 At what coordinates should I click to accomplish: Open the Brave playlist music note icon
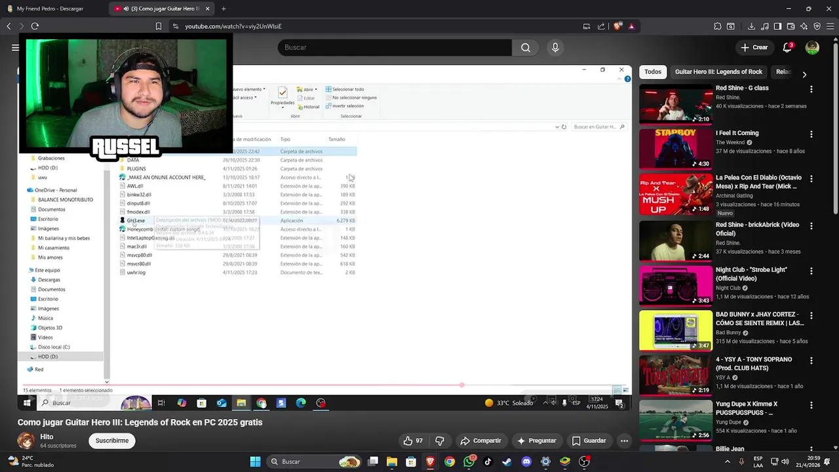coord(764,26)
